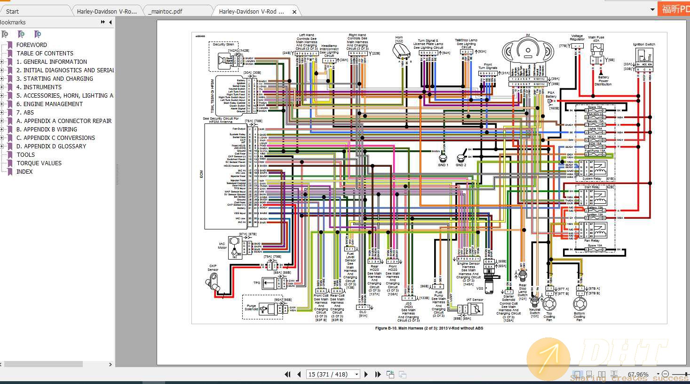The width and height of the screenshot is (690, 384).
Task: Click the Bookmarks horizontal scrollbar right arrow
Action: (111, 364)
